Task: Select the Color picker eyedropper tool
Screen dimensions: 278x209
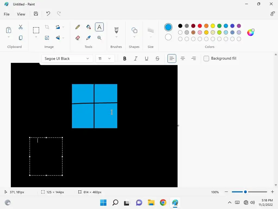Action: point(88,38)
